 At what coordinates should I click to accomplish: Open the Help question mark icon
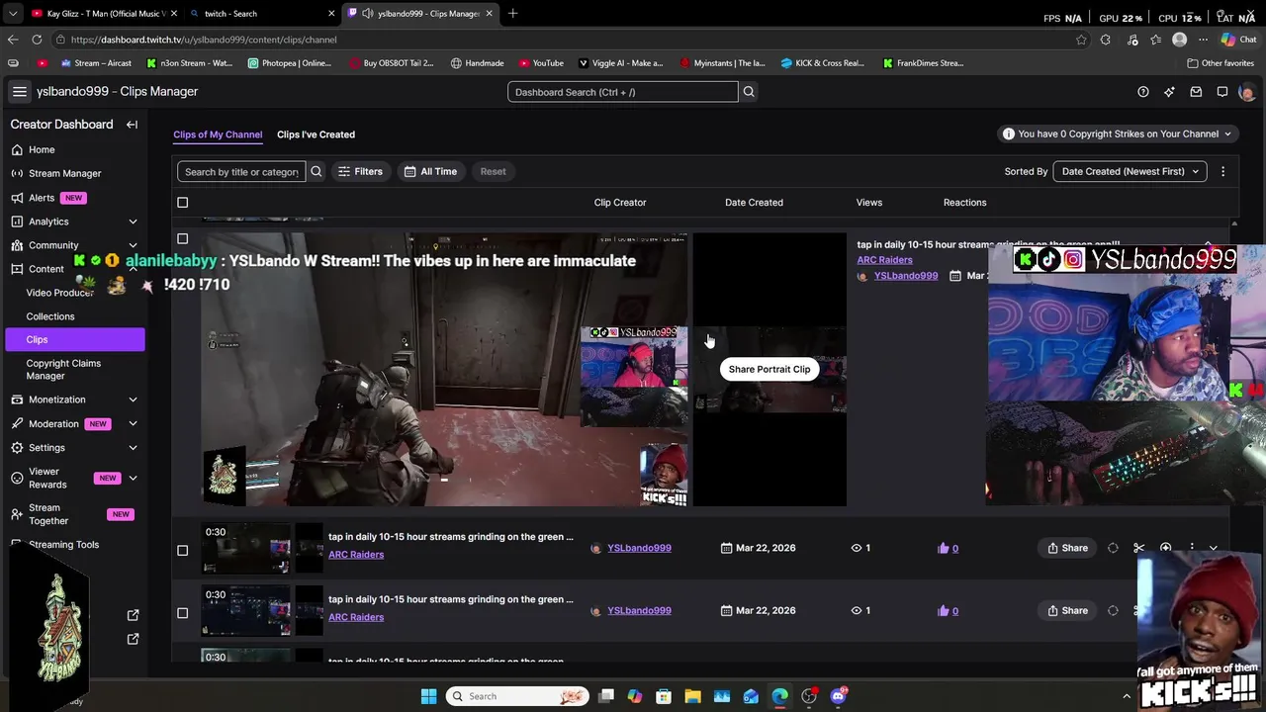(1143, 92)
